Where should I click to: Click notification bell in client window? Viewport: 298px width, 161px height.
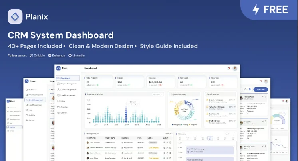[261, 81]
